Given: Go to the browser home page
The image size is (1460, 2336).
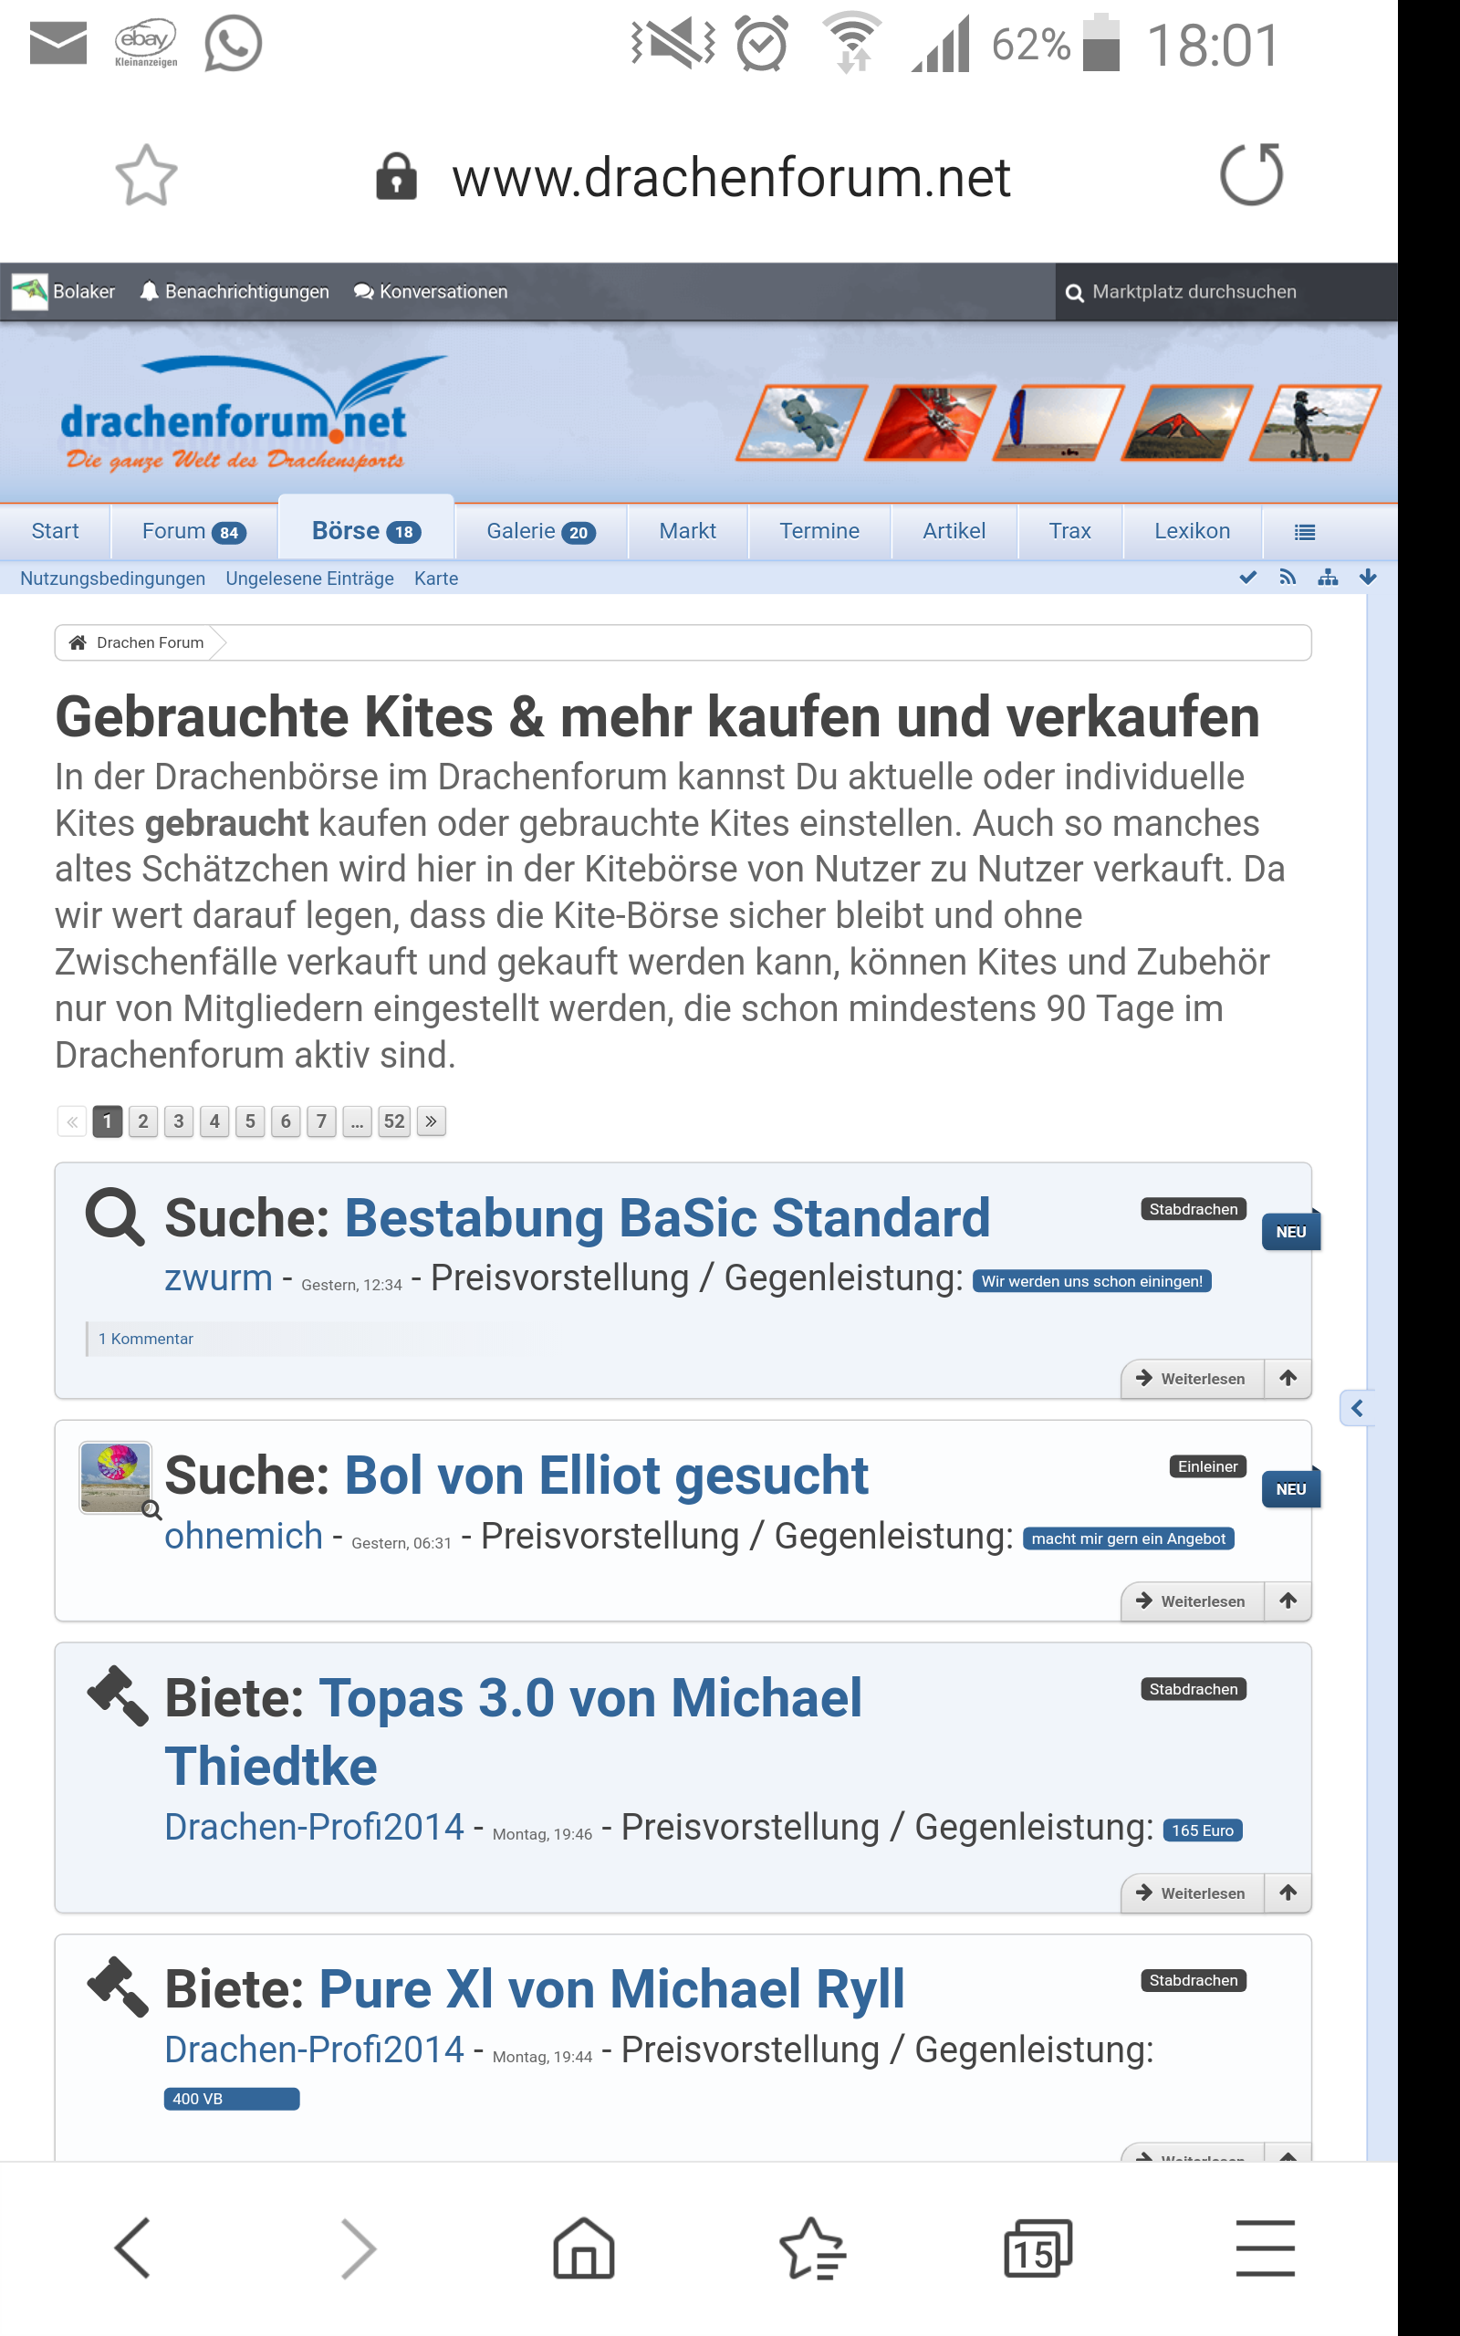Looking at the screenshot, I should [x=583, y=2248].
